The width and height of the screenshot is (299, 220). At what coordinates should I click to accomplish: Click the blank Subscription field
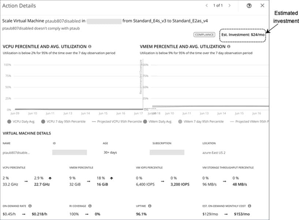pos(168,152)
